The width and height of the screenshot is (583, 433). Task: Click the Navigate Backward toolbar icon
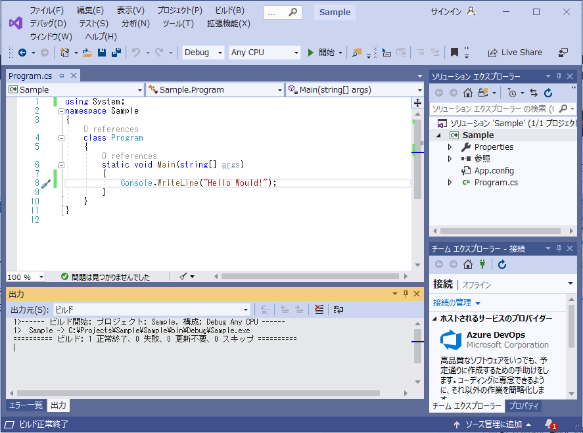click(22, 53)
